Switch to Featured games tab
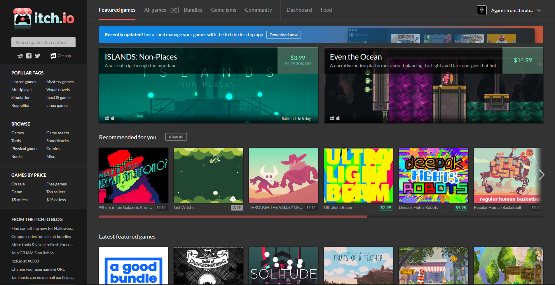555x285 pixels. click(x=117, y=10)
